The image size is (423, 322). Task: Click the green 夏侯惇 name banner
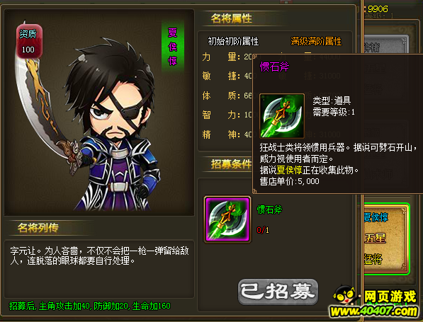173,46
